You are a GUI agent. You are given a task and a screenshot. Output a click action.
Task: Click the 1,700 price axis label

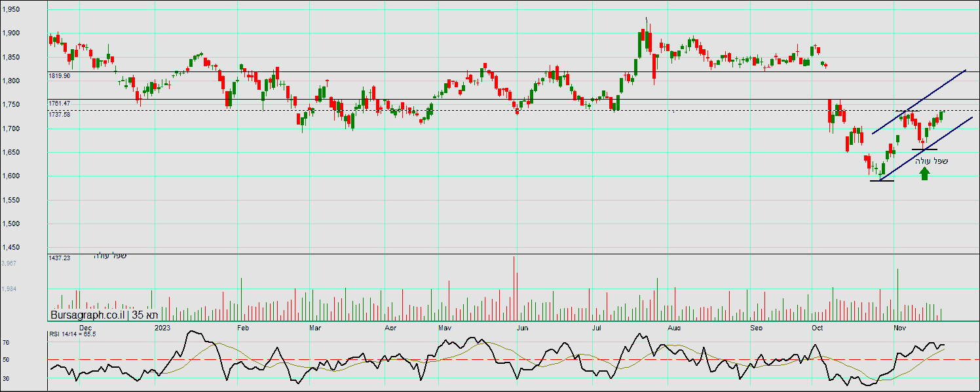pos(10,129)
